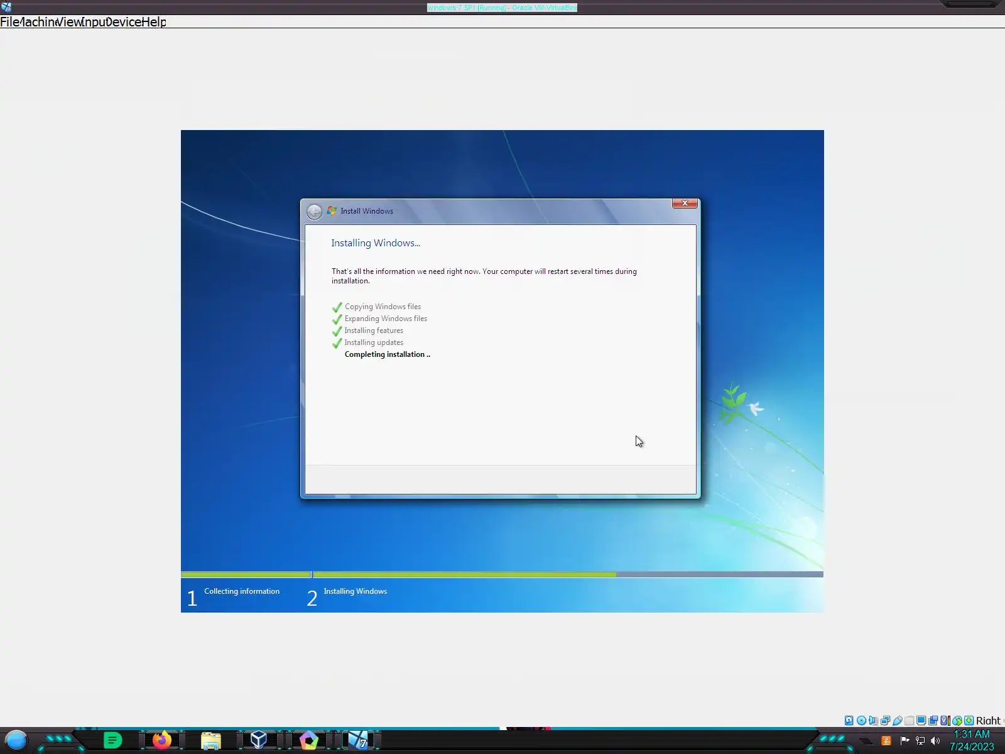
Task: Click the Collecting information progress bar
Action: coord(246,574)
